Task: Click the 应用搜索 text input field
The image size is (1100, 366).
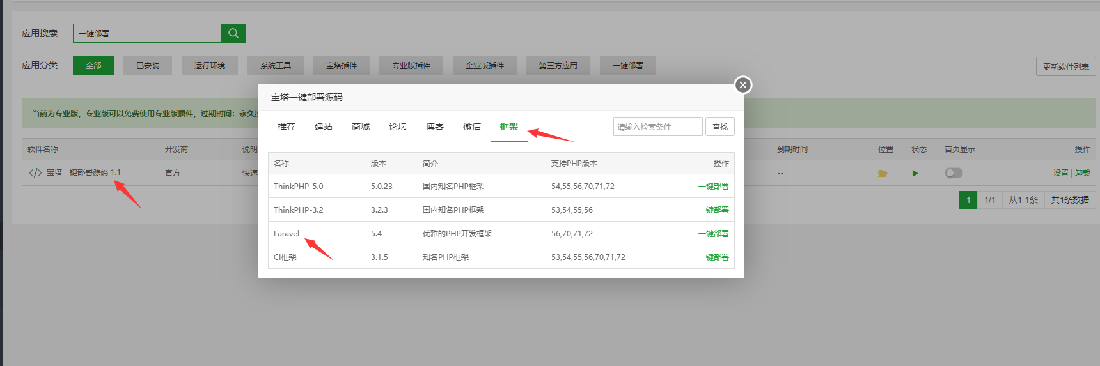Action: (x=147, y=33)
